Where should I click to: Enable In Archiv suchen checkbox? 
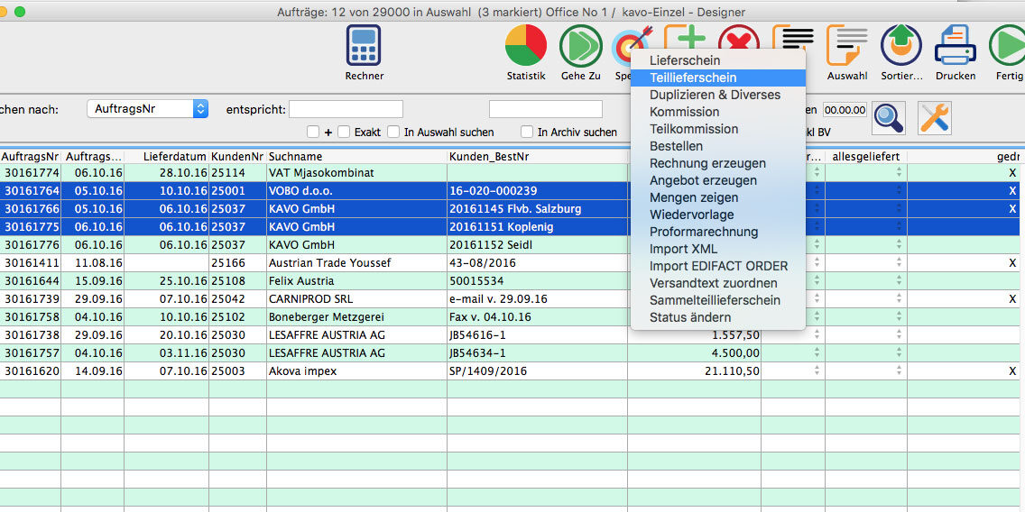tap(527, 132)
